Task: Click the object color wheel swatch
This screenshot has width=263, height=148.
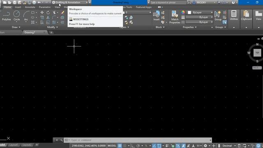Action: click(x=183, y=12)
